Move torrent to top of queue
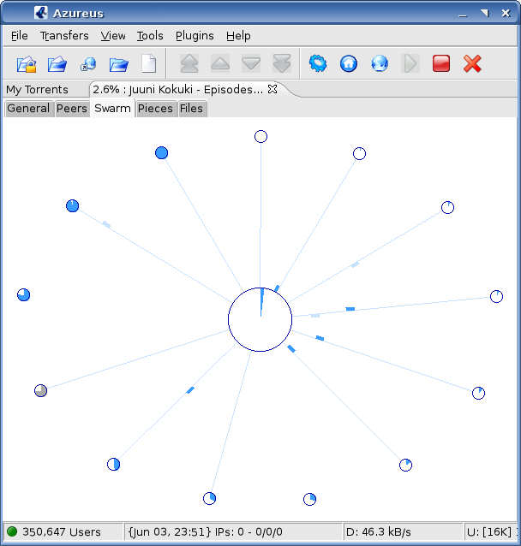521x546 pixels. 189,63
